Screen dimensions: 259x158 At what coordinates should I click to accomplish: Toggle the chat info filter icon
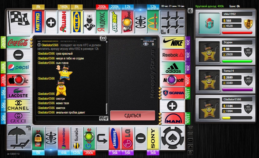103,38
